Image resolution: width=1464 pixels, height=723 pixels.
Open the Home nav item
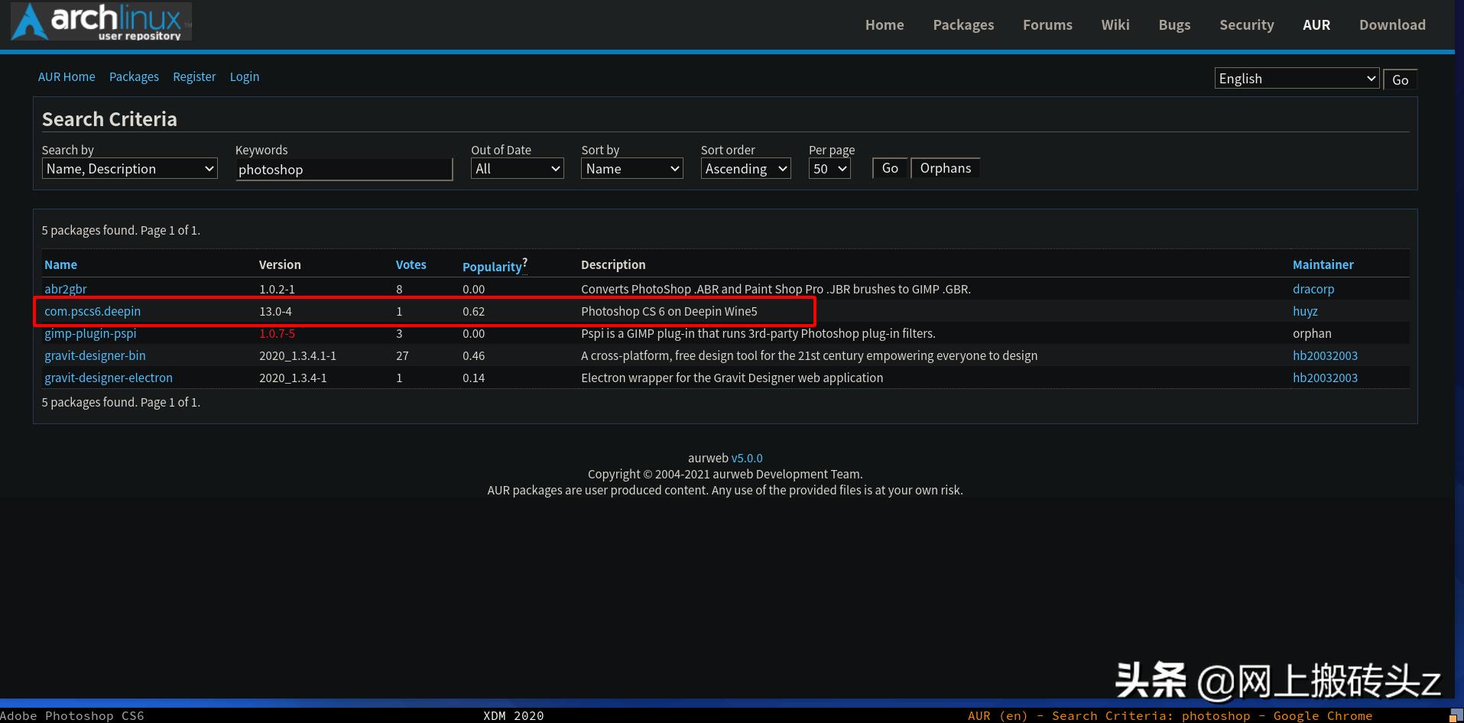[885, 24]
